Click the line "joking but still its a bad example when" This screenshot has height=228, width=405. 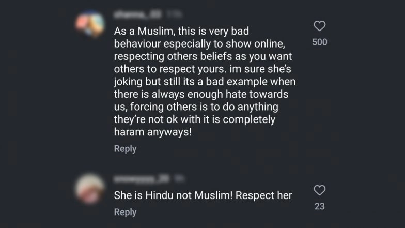pos(205,82)
